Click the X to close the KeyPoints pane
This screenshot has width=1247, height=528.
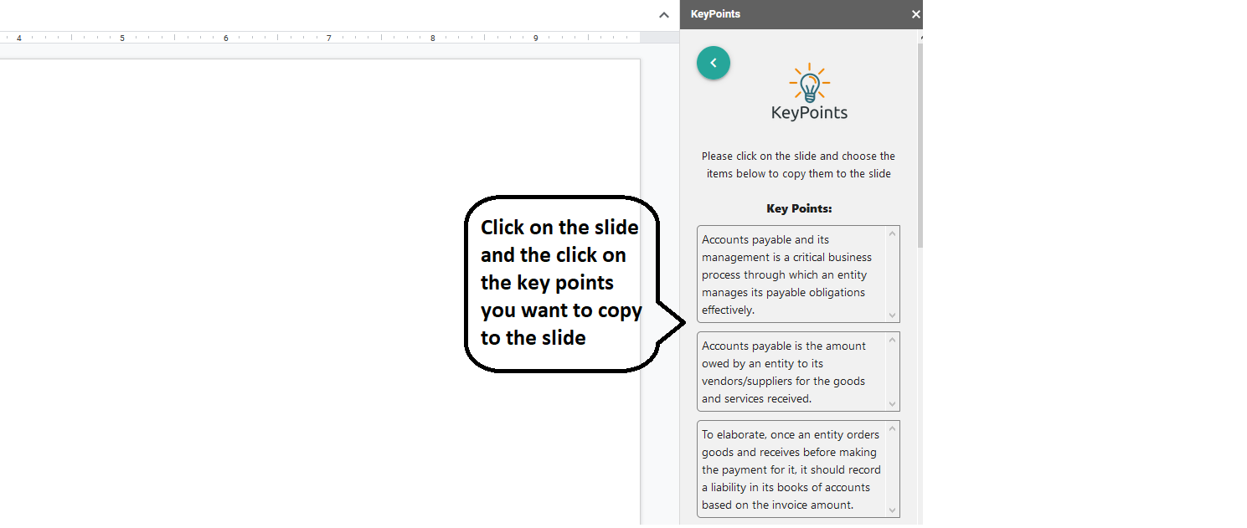coord(915,14)
